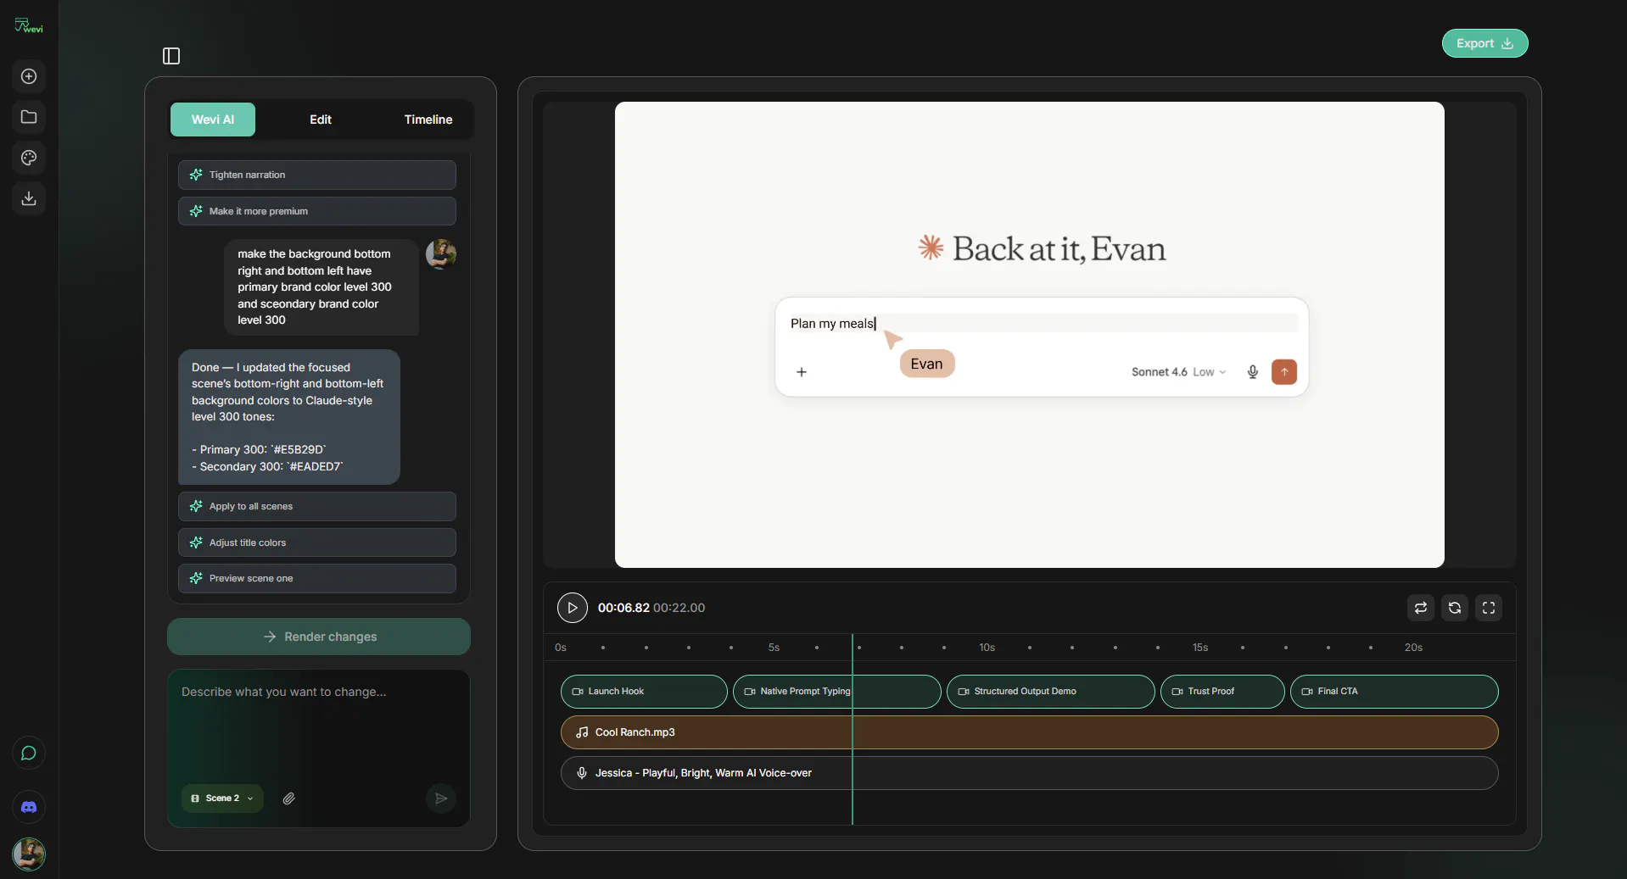1627x879 pixels.
Task: Click the sparkle icon on Apply to all scenes
Action: click(x=196, y=506)
